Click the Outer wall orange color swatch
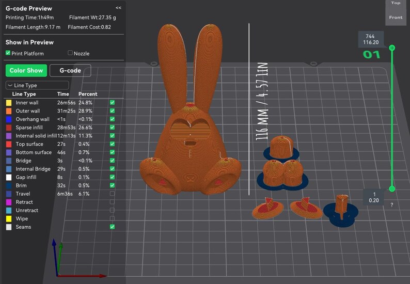Viewport: 410px width, 284px height. tap(9, 111)
